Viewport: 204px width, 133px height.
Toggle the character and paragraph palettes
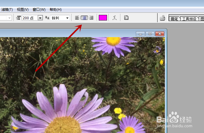coord(126,18)
